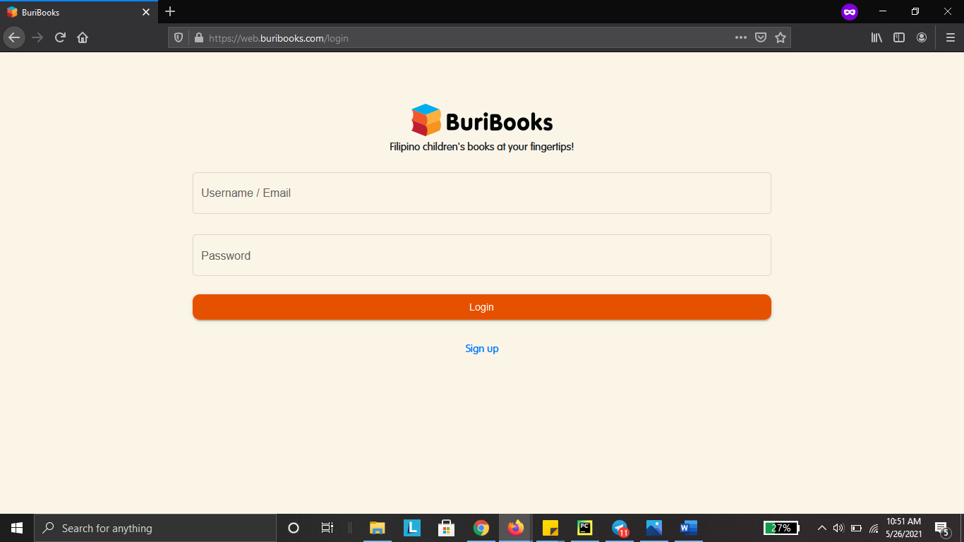Open Microsoft Store from the taskbar
964x542 pixels.
point(446,528)
